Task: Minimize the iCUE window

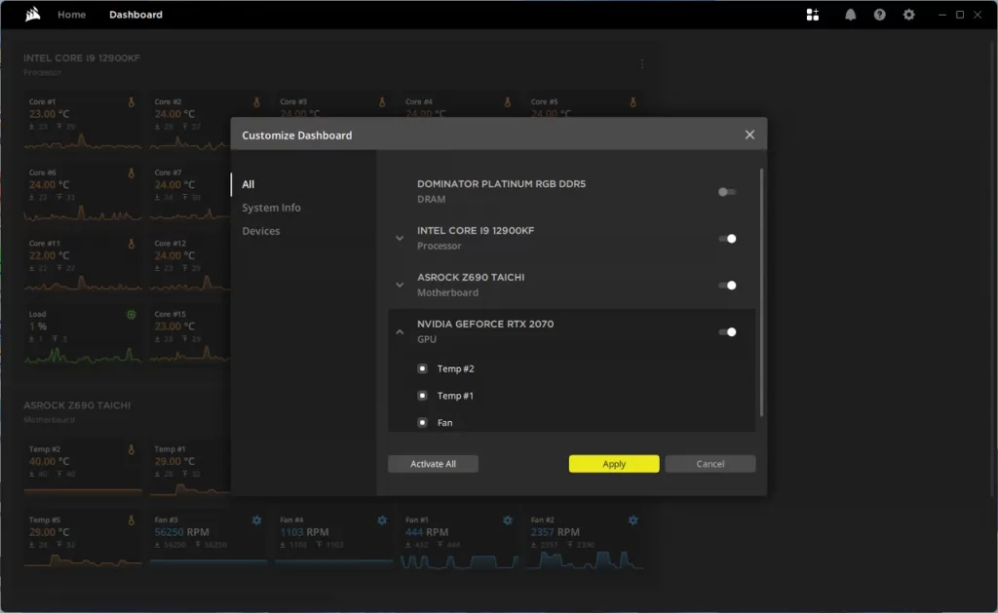Action: pyautogui.click(x=942, y=15)
